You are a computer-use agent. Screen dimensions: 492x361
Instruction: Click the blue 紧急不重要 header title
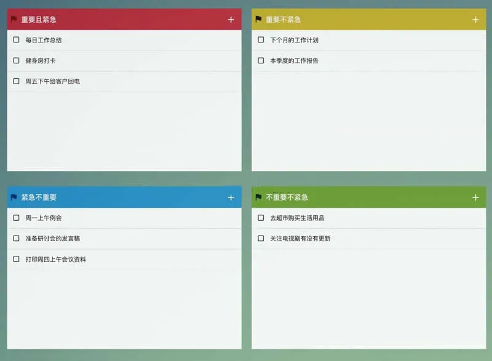pos(39,197)
